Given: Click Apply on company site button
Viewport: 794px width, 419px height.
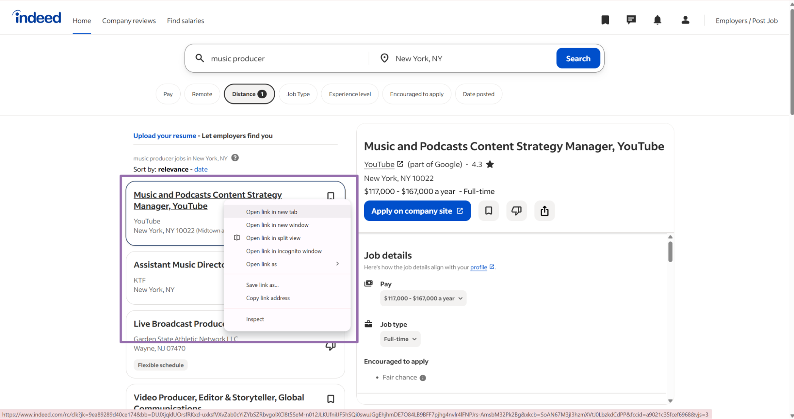Looking at the screenshot, I should click(x=417, y=210).
